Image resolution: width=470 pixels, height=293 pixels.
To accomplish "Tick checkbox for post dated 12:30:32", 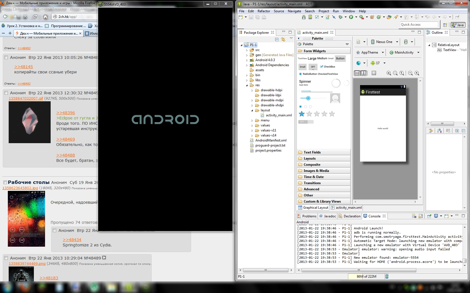I will 6,93.
